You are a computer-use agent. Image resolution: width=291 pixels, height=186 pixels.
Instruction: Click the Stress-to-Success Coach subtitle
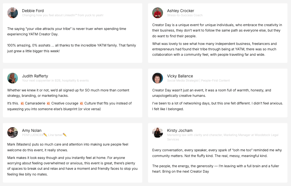(185, 15)
